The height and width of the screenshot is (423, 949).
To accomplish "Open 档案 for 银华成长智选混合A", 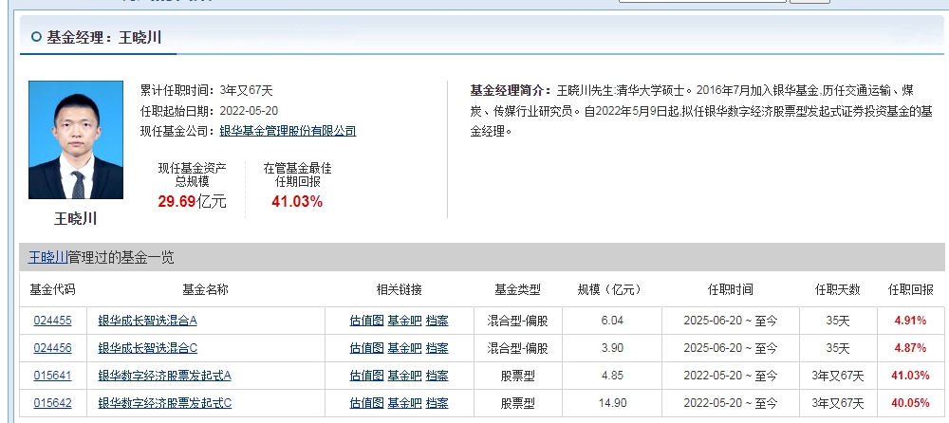I will click(437, 321).
